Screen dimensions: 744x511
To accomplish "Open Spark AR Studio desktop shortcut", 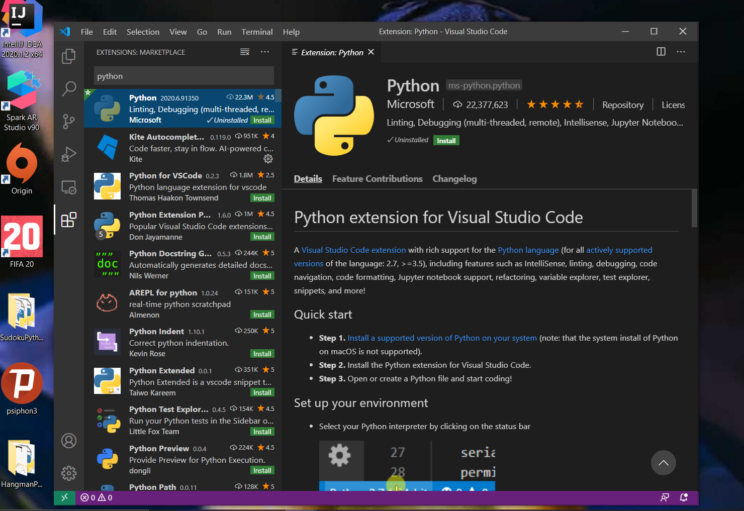I will 22,100.
